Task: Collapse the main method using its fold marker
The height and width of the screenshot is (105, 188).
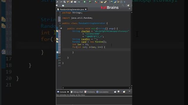Action: [61, 28]
